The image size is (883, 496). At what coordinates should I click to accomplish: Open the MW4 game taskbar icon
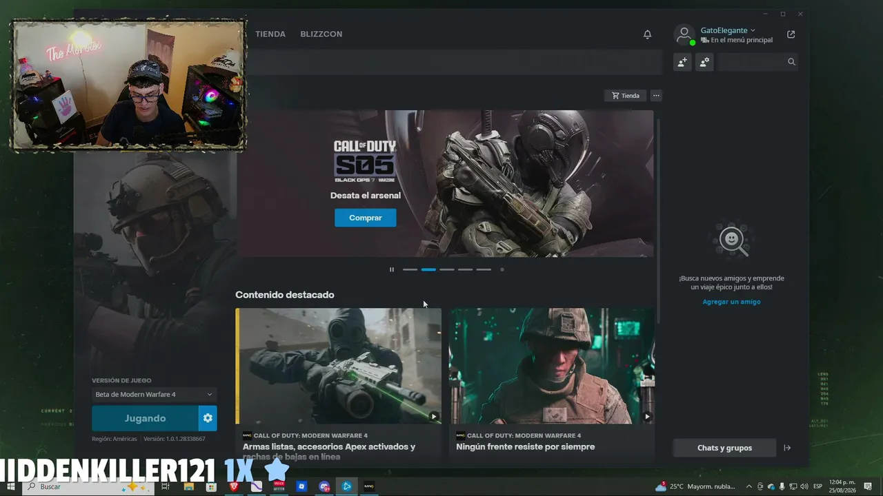click(x=369, y=486)
